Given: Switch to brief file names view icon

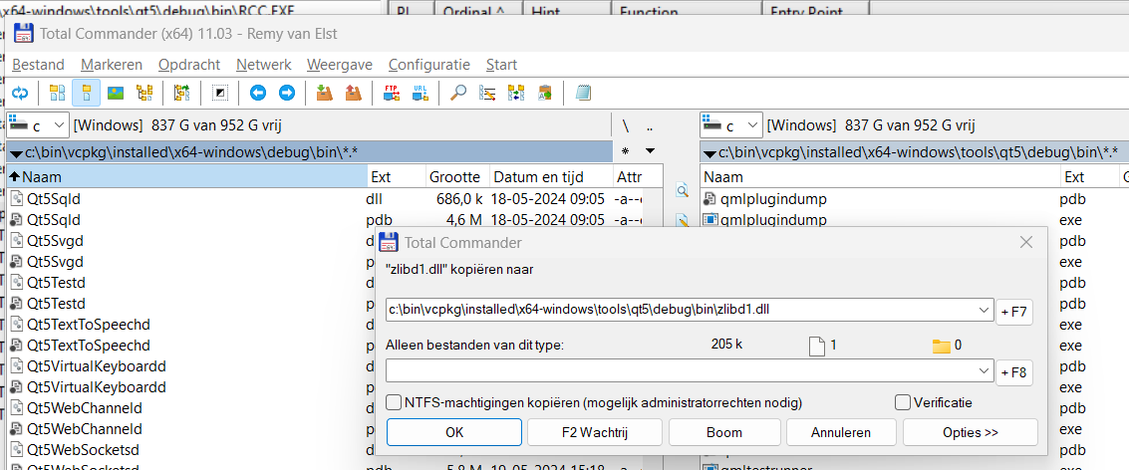Looking at the screenshot, I should [x=57, y=93].
